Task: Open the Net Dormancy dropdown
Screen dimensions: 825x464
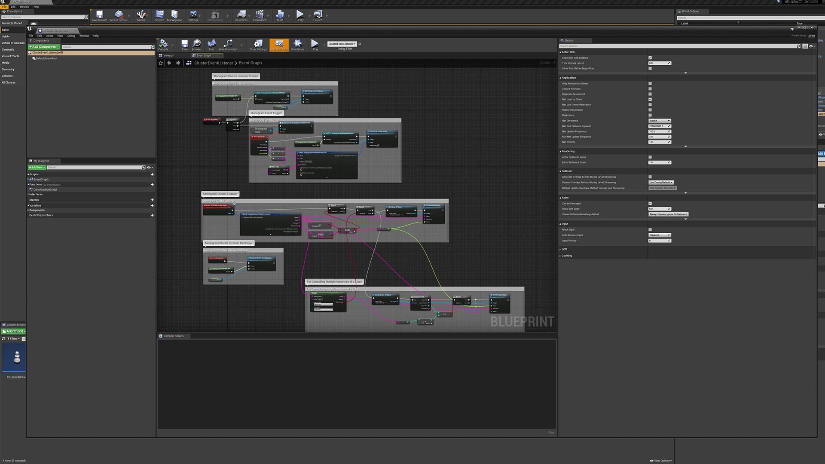Action: (x=659, y=121)
